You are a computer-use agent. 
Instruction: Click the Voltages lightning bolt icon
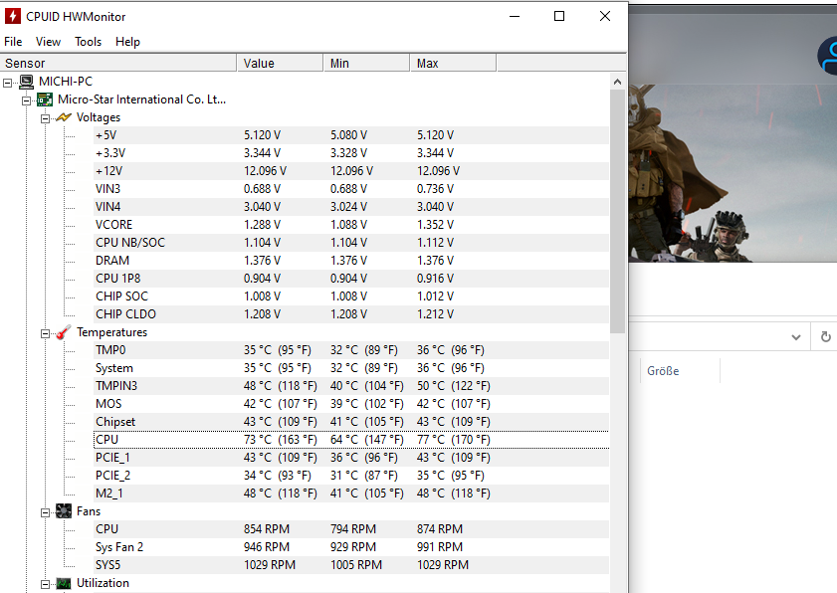point(64,117)
